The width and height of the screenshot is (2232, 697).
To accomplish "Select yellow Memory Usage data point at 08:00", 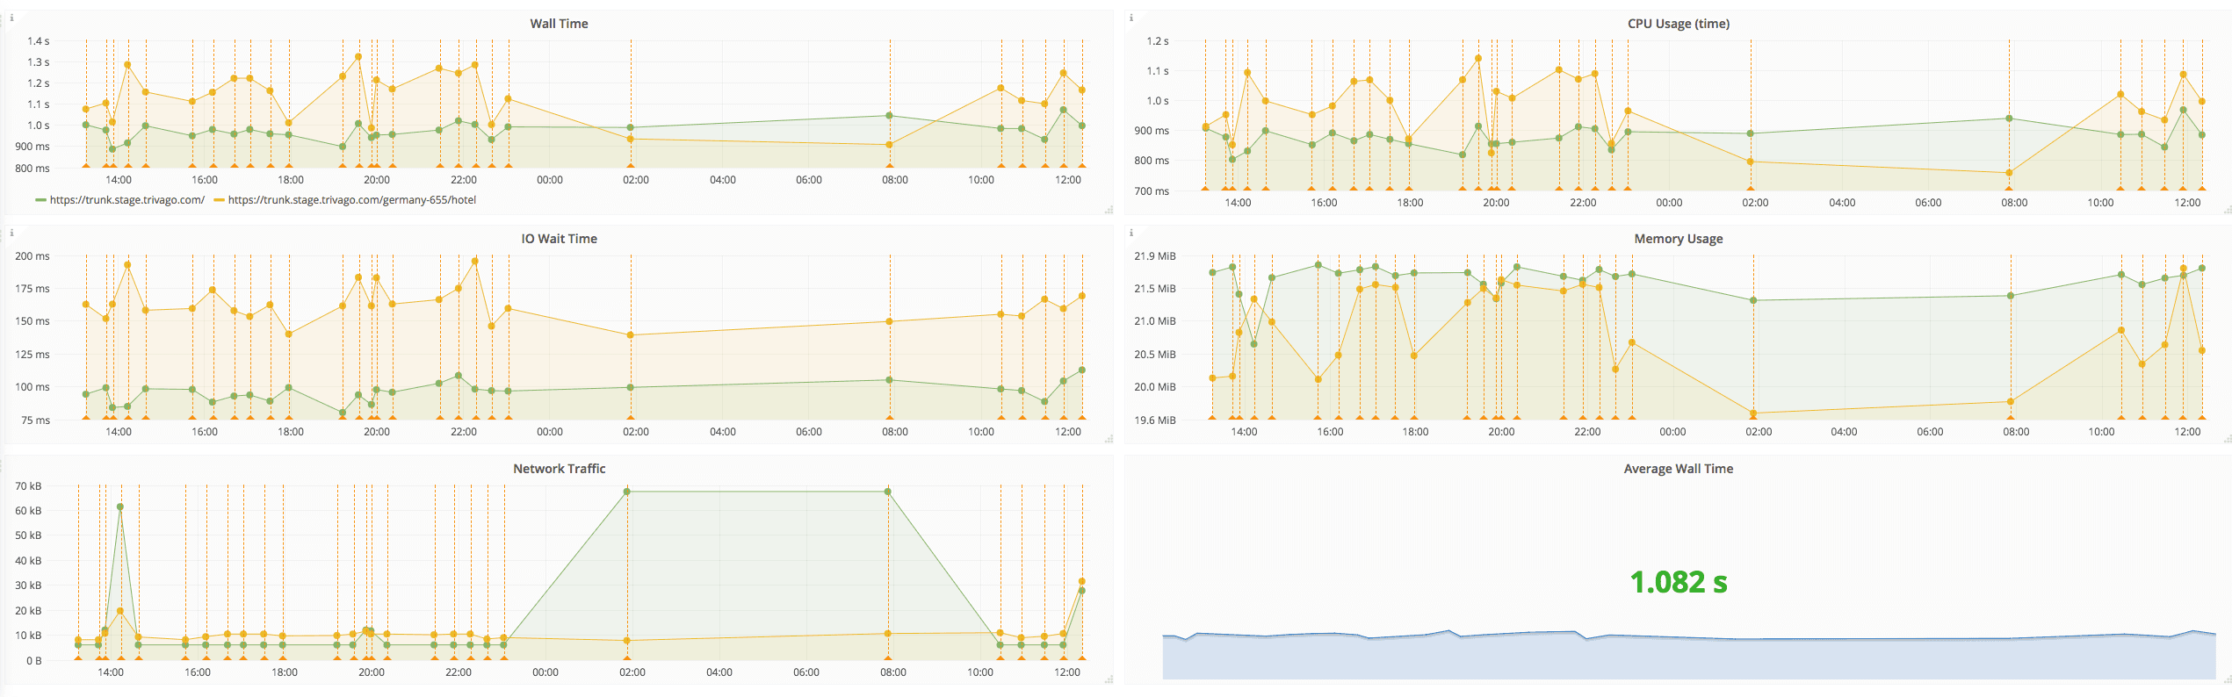I will [2011, 401].
